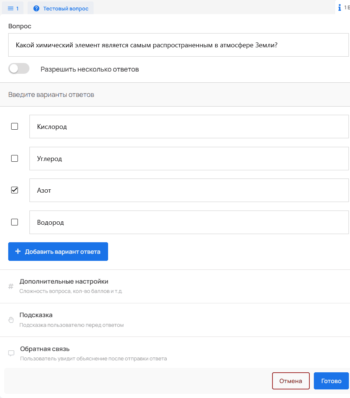Tick the checkbox next to Углерод

click(15, 158)
